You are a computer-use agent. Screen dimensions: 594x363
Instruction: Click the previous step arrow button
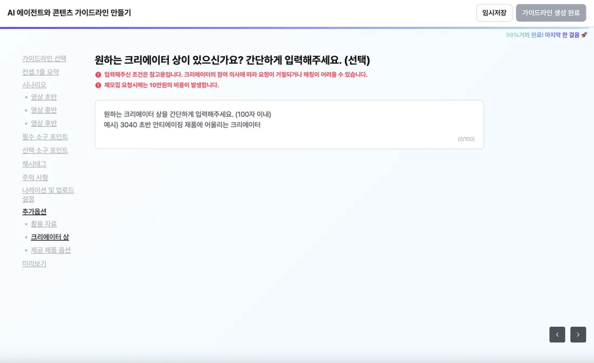click(x=557, y=334)
